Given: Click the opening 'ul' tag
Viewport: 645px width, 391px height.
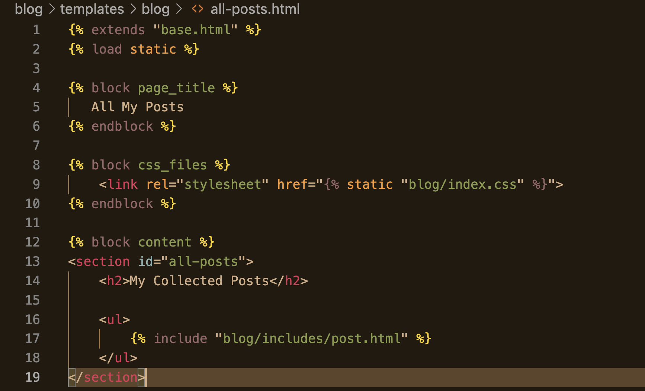Looking at the screenshot, I should 115,320.
